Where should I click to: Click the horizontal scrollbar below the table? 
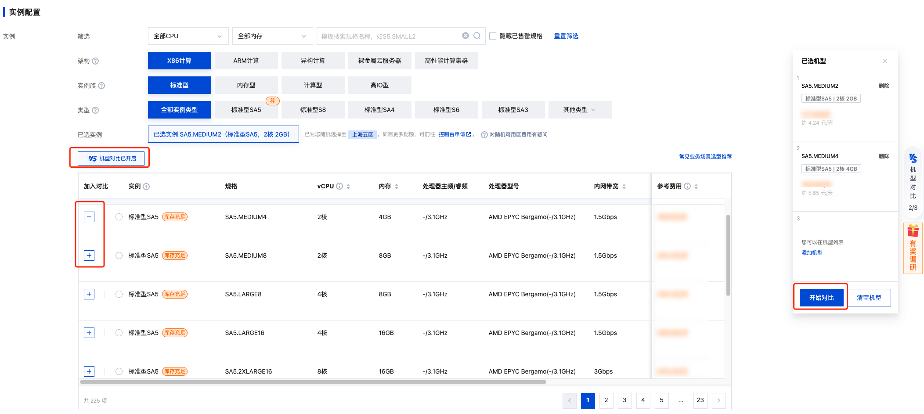click(313, 382)
